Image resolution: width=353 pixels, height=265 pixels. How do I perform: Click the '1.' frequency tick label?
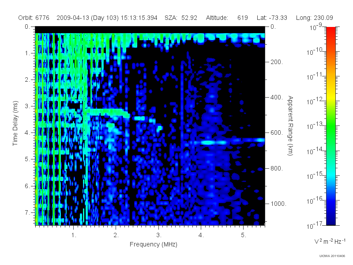(74, 235)
